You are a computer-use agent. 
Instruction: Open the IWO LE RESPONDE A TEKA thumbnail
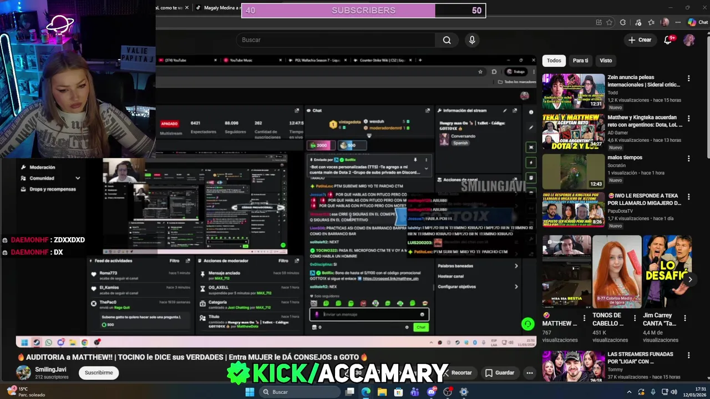(574, 209)
